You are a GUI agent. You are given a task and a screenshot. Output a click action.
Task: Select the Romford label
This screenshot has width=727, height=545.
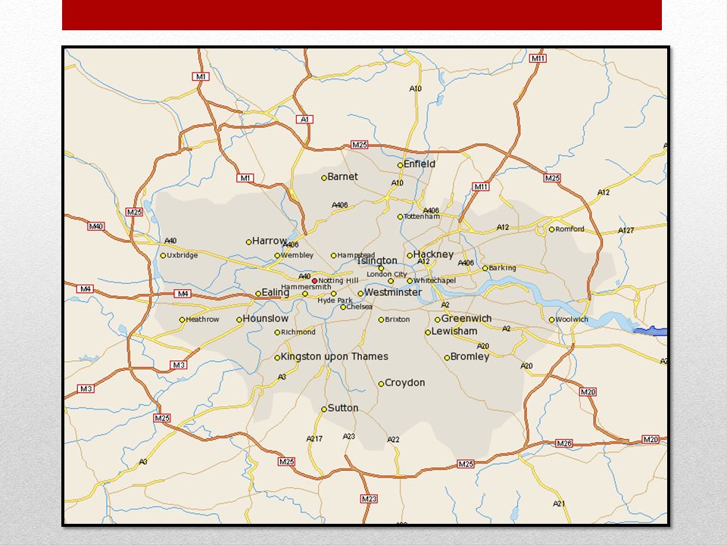[x=569, y=229]
